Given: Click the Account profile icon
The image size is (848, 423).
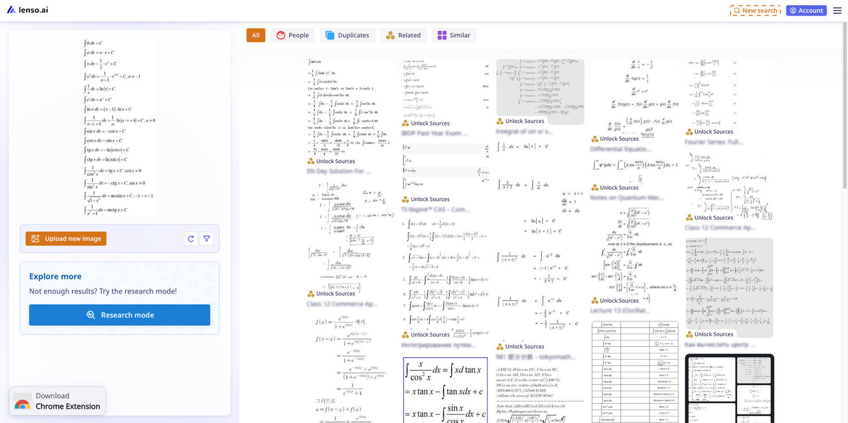Looking at the screenshot, I should click(793, 10).
